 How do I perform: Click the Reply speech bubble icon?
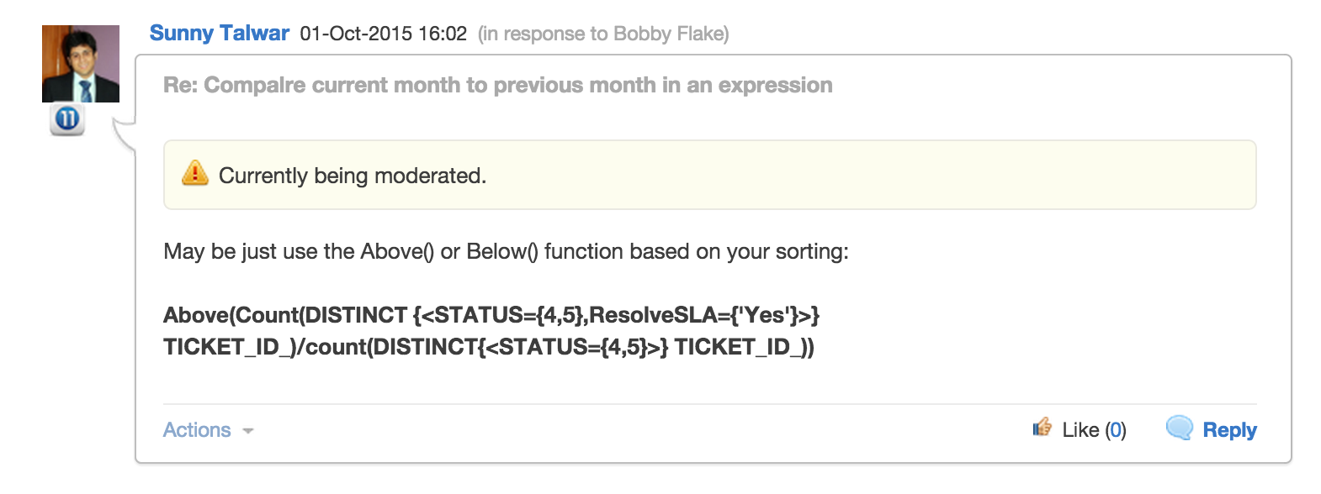[1179, 428]
